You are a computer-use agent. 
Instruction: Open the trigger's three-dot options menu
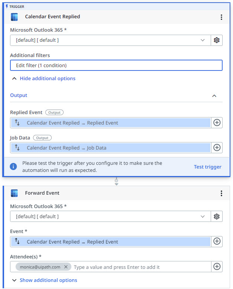(x=221, y=17)
